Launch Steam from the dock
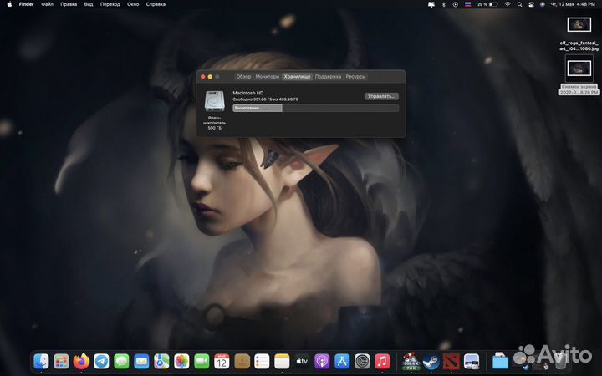This screenshot has height=376, width=602. (431, 362)
